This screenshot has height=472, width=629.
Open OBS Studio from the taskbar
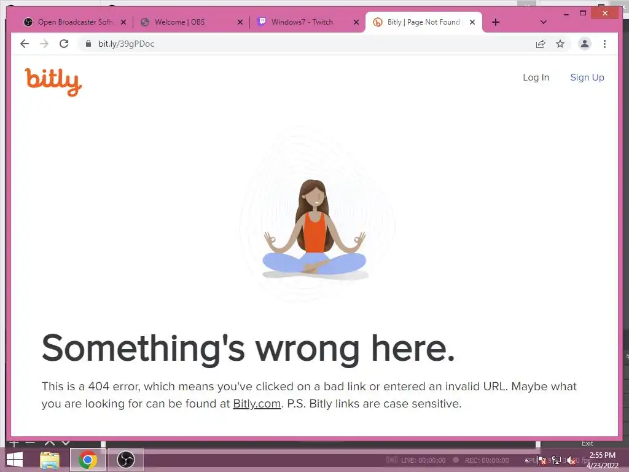click(125, 460)
